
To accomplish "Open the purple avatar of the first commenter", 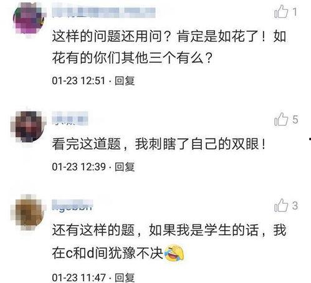I will (29, 18).
